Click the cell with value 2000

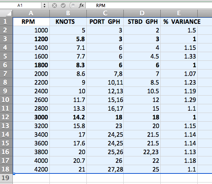coord(31,74)
